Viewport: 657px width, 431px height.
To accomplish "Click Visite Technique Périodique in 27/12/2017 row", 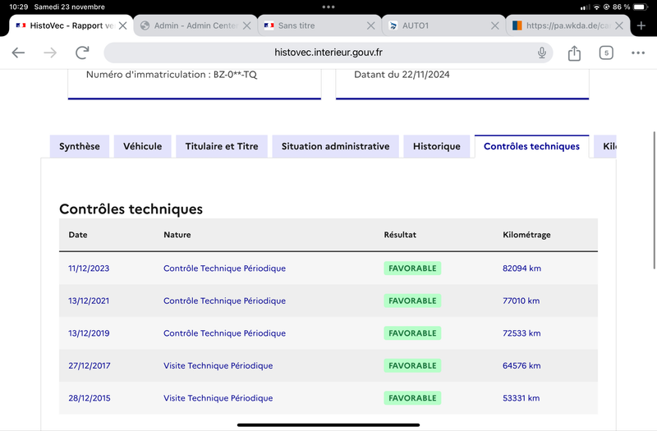I will point(218,365).
